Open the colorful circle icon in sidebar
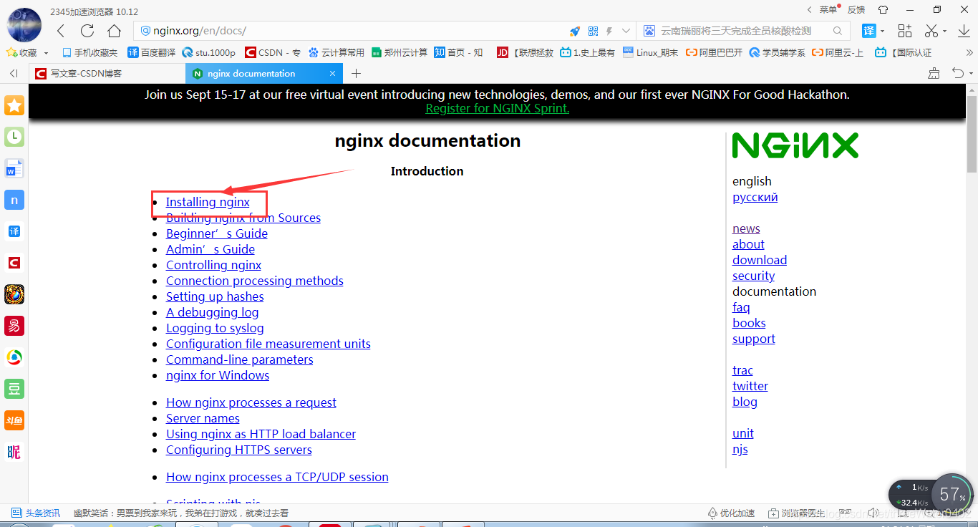The height and width of the screenshot is (527, 978). point(14,357)
